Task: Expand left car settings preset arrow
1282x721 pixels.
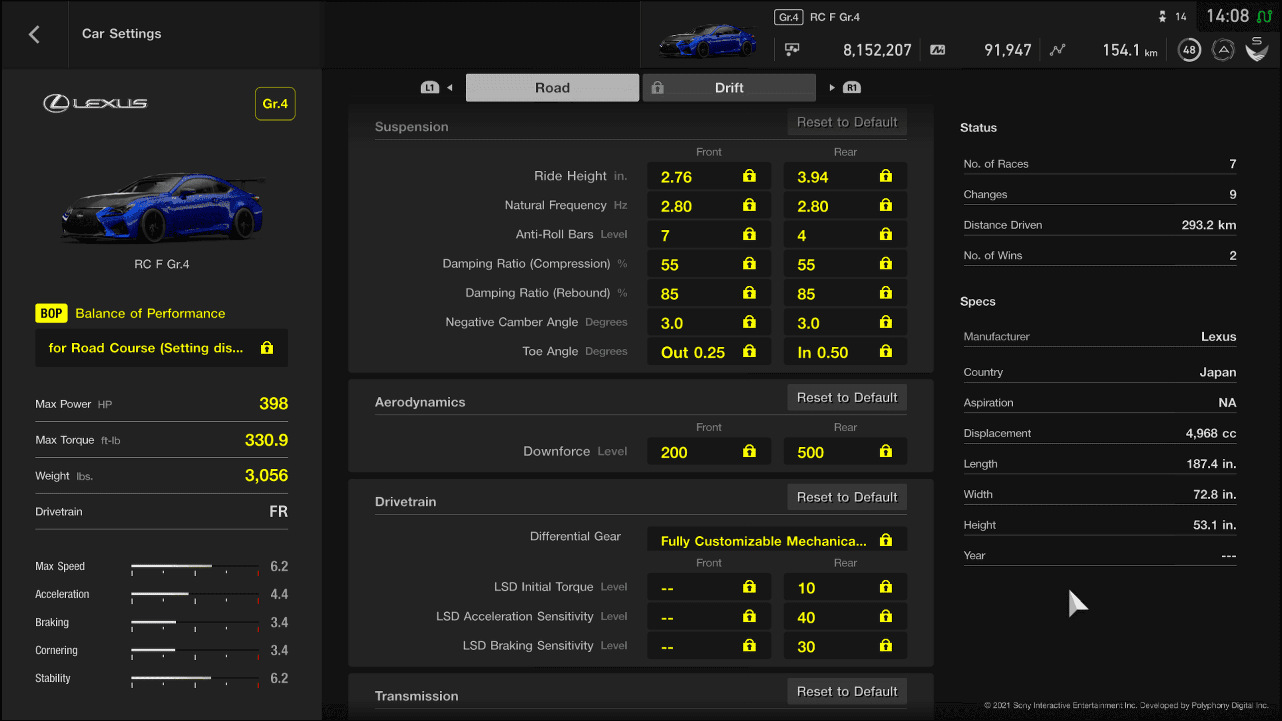Action: (450, 87)
